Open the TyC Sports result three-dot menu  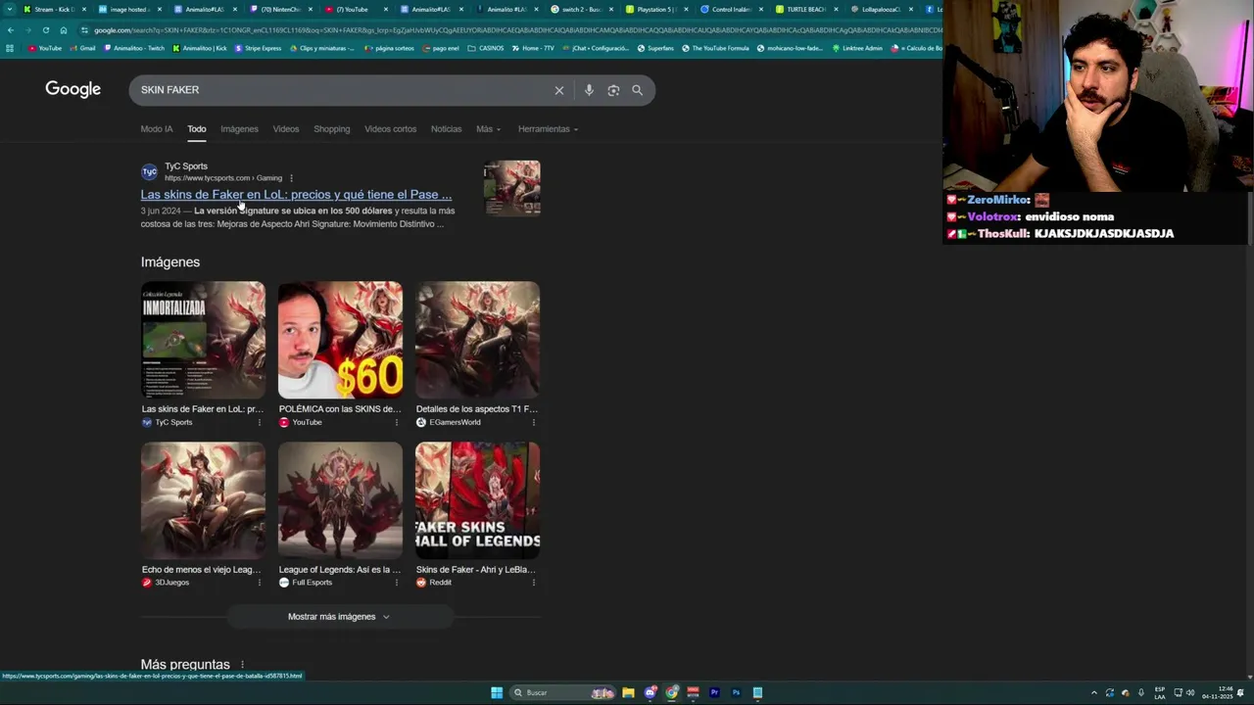point(291,178)
